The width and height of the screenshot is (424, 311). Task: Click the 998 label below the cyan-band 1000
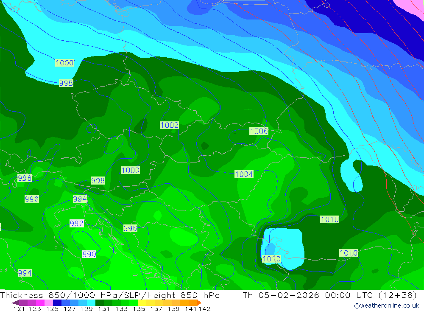[x=66, y=83]
